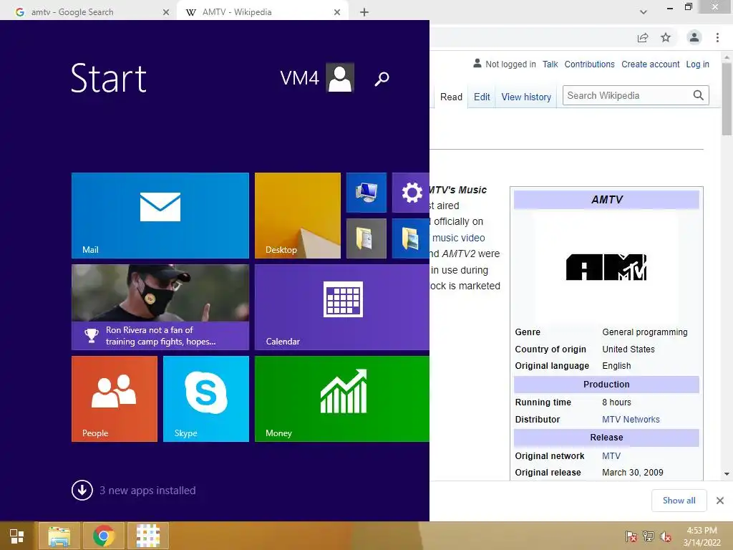This screenshot has height=550, width=733.
Task: Click the AMTV logo image in infobox
Action: [606, 267]
